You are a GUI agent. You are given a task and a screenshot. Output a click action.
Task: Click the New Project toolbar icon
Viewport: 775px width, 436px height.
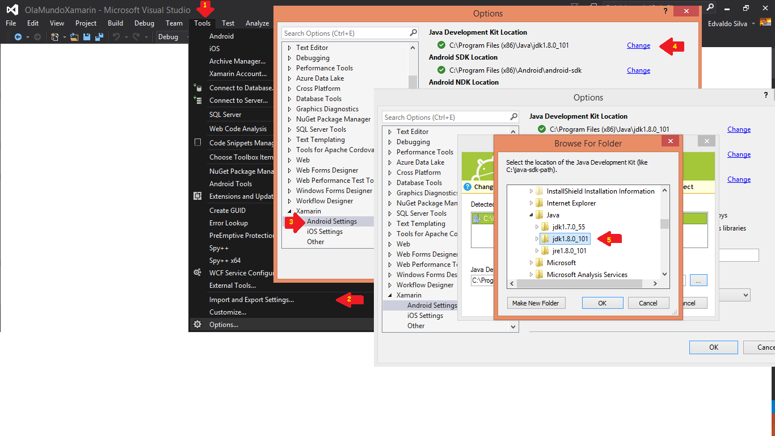(x=55, y=37)
